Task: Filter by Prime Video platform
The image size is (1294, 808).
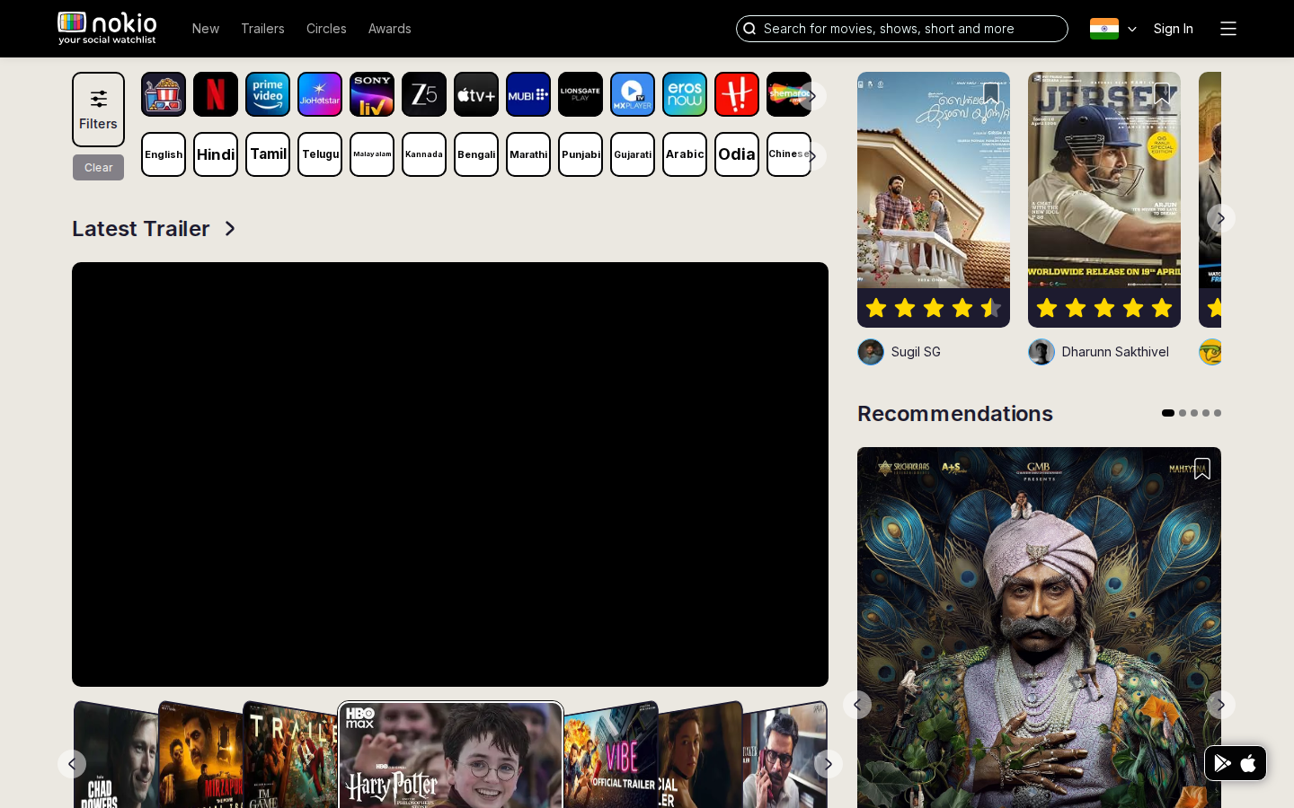Action: tap(268, 94)
